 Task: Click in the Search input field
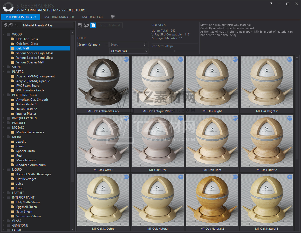point(127,45)
